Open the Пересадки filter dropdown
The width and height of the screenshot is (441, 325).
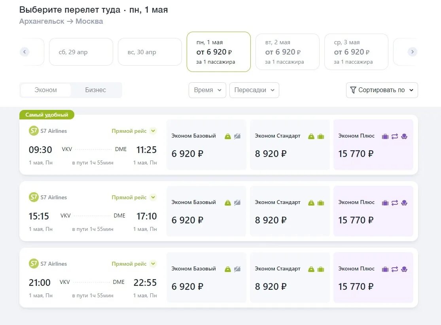254,90
